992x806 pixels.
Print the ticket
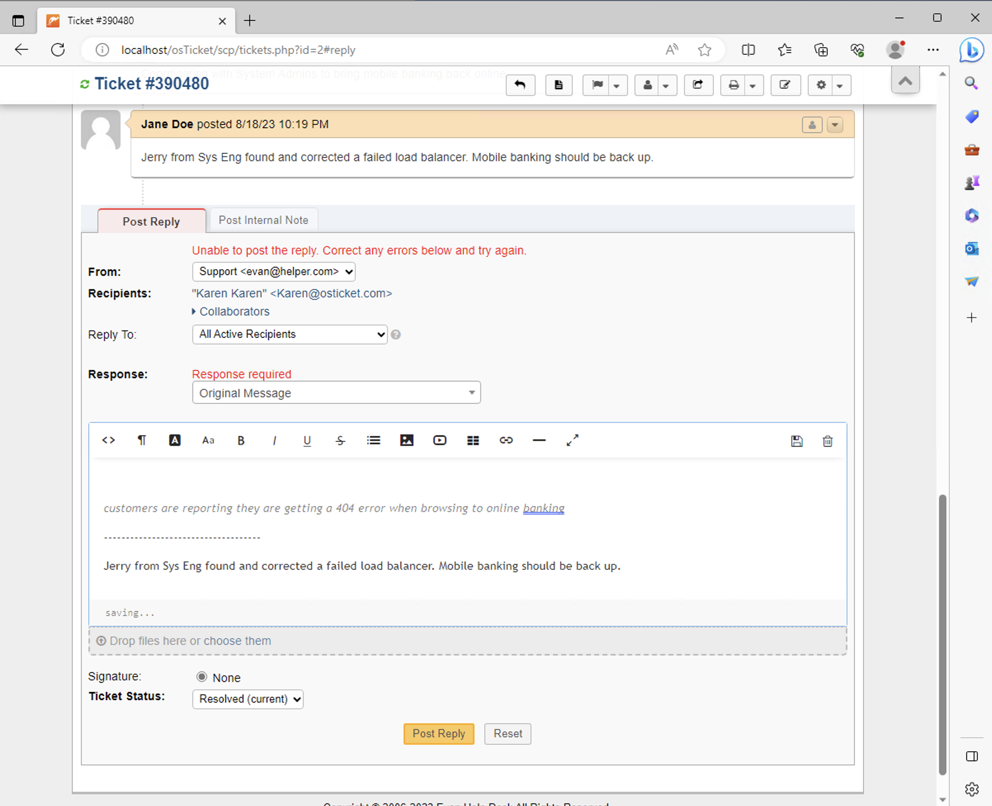click(x=734, y=85)
